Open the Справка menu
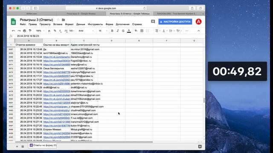 137,24
